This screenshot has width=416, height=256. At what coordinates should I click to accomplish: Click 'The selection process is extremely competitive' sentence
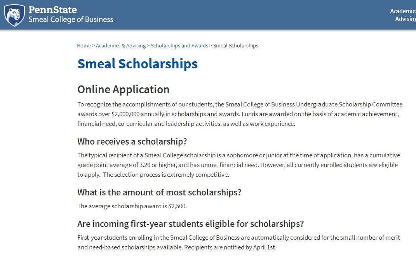pyautogui.click(x=166, y=174)
